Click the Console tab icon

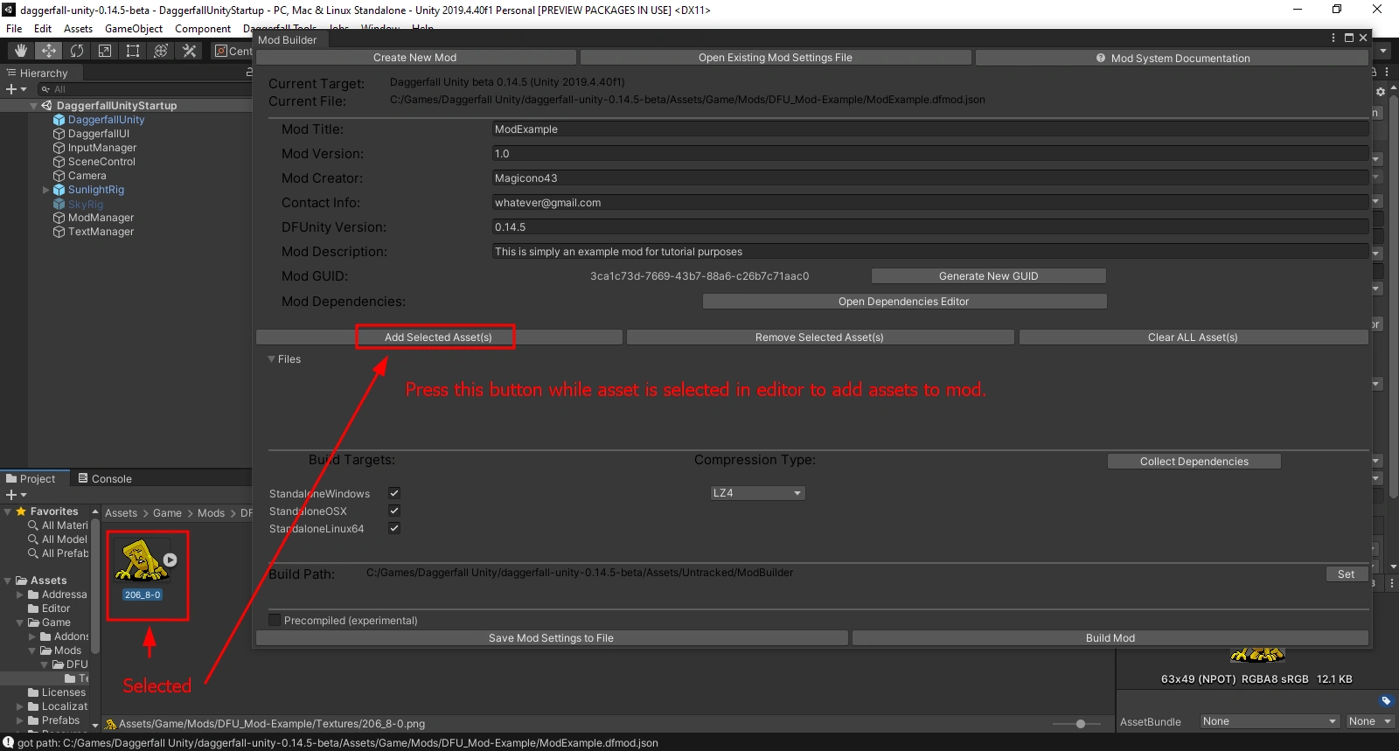coord(83,478)
